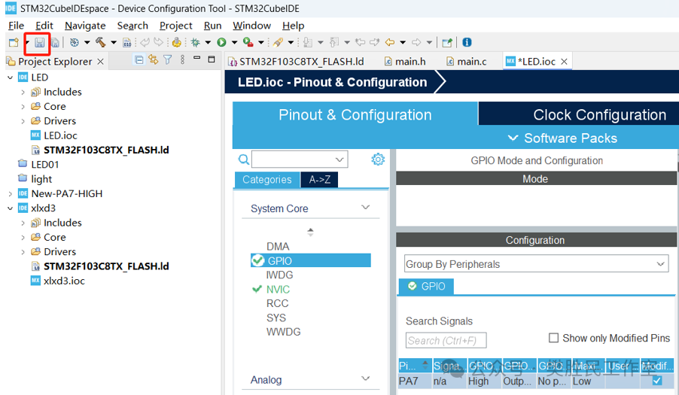Image resolution: width=679 pixels, height=395 pixels.
Task: Select the A->Z tab
Action: [320, 180]
